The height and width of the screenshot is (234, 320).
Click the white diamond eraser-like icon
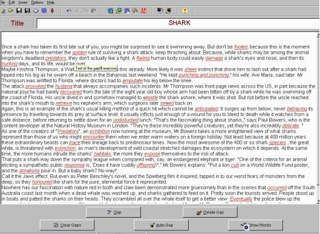36,11
